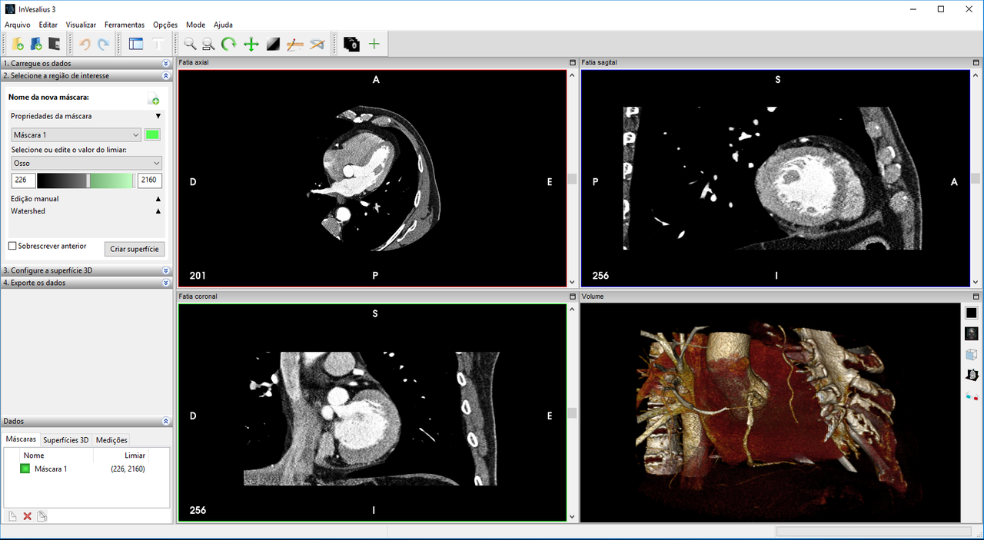This screenshot has height=540, width=984.
Task: Open the Arquivo menu
Action: click(x=18, y=25)
